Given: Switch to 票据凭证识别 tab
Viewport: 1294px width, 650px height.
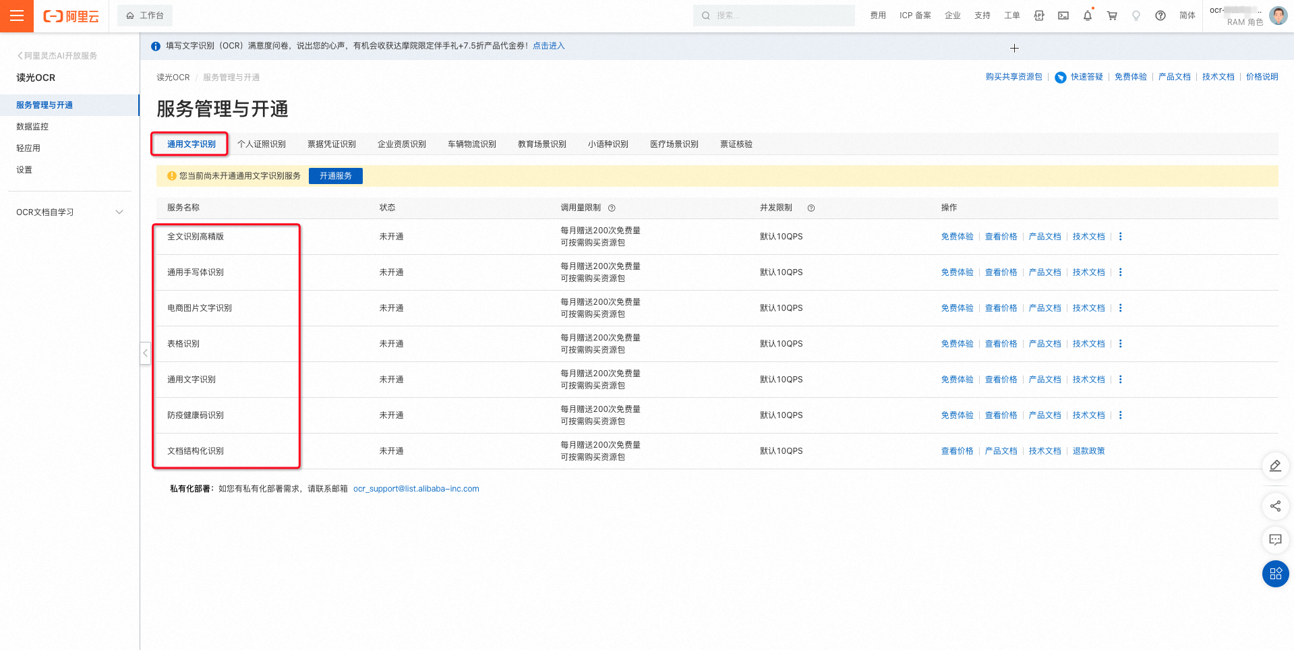Looking at the screenshot, I should point(331,144).
